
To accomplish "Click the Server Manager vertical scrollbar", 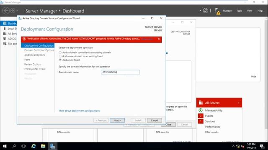I will [x=266, y=75].
